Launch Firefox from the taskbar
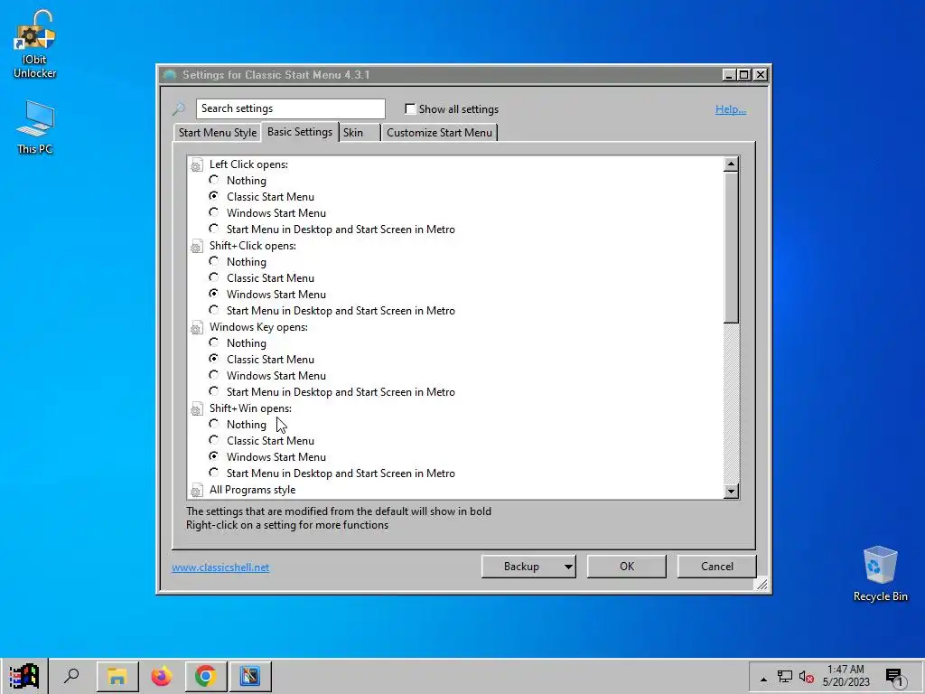Viewport: 925px width, 694px height. pos(161,676)
